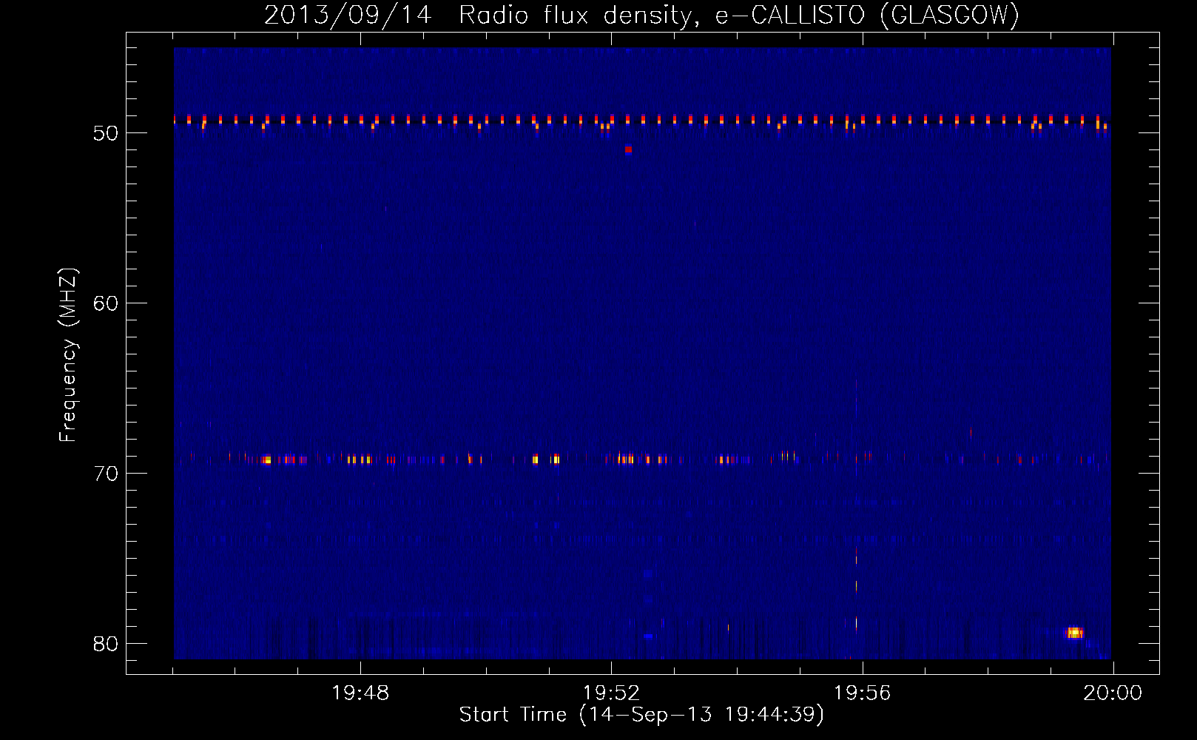Click the 19:48 time tick label
The width and height of the screenshot is (1197, 740).
coord(360,693)
